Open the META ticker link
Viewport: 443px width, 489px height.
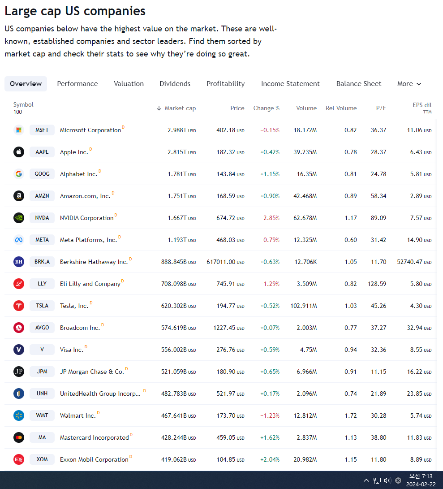(x=42, y=240)
